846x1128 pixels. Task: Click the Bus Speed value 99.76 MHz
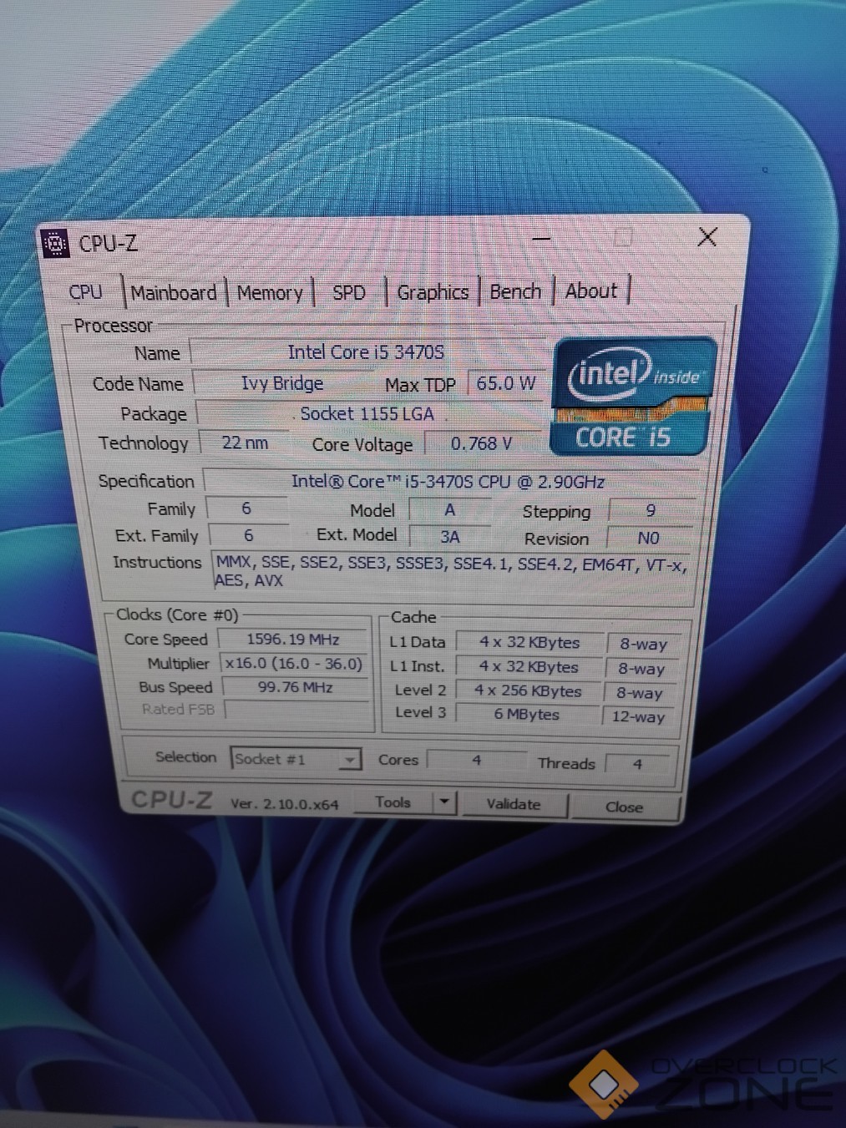296,687
